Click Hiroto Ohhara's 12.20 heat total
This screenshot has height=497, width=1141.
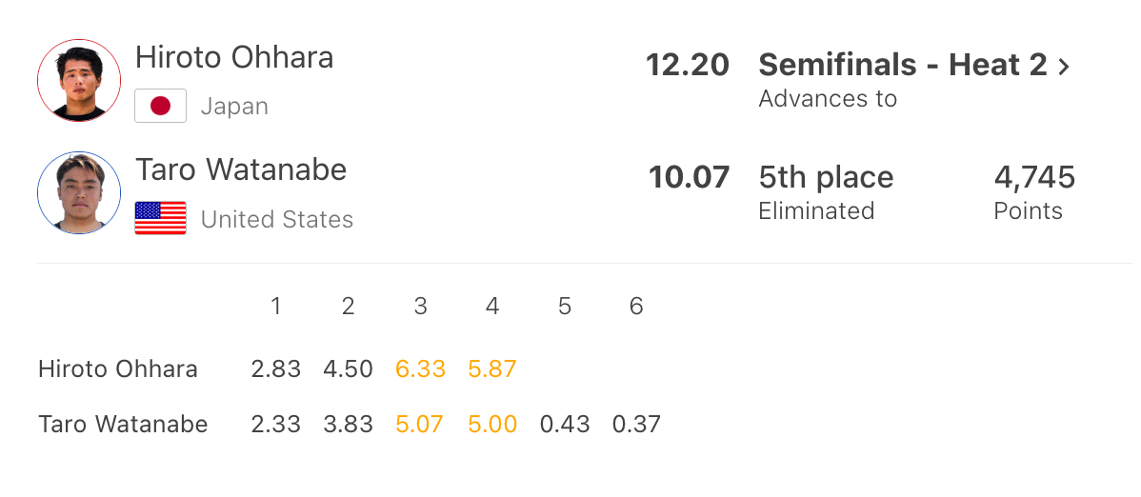(x=688, y=65)
